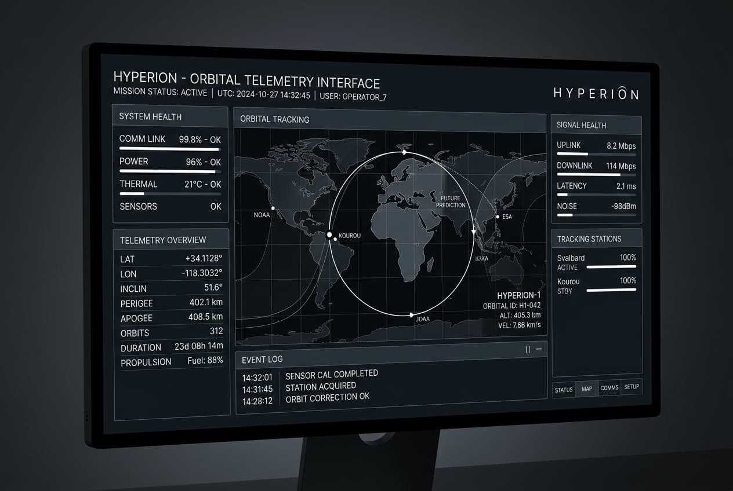Select the ORBIT CORRECTION OK log entry

328,398
